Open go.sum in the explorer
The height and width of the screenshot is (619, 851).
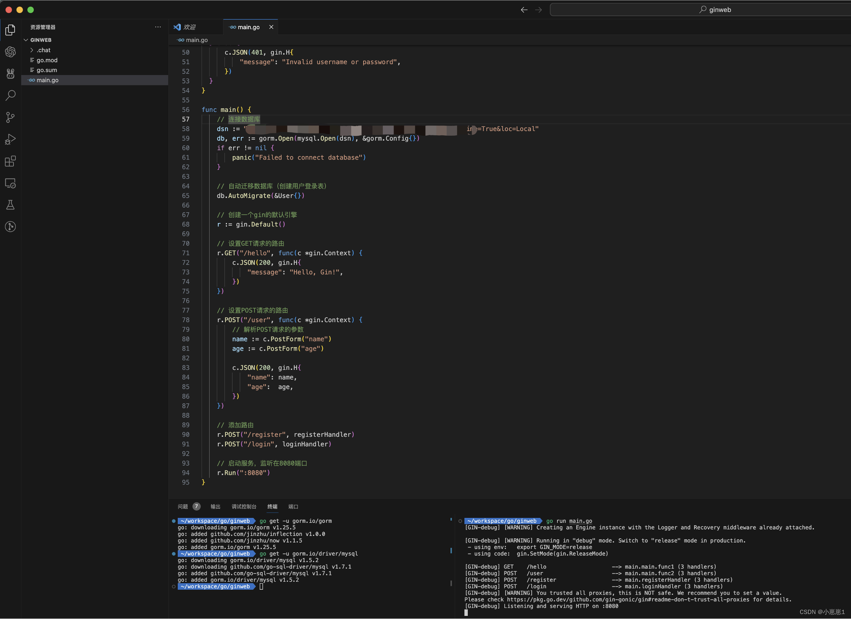click(95, 70)
